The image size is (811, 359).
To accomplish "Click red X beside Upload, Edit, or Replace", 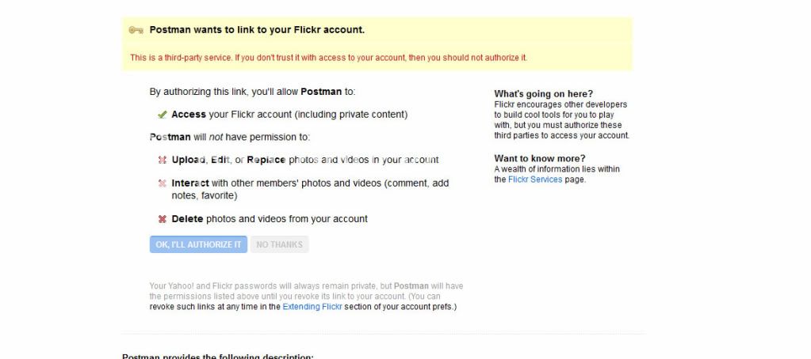I will (x=163, y=160).
